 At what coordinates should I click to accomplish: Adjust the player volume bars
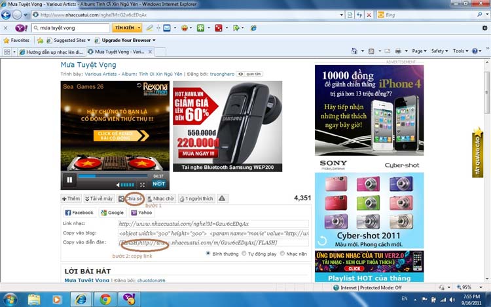(128, 185)
